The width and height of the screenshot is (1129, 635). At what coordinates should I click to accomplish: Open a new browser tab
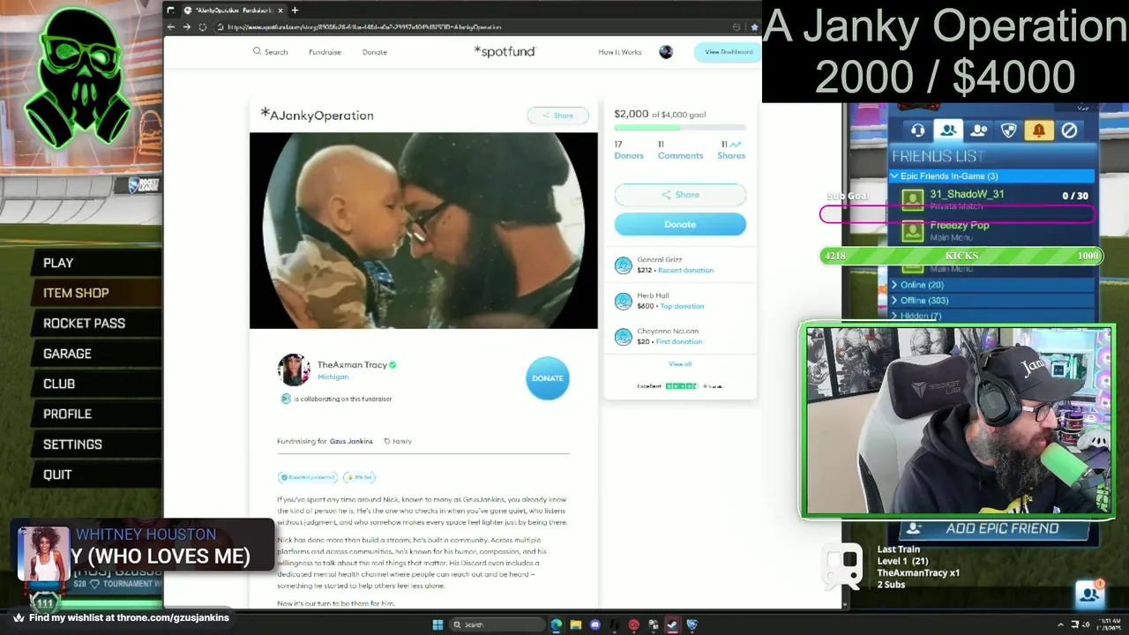coord(295,10)
